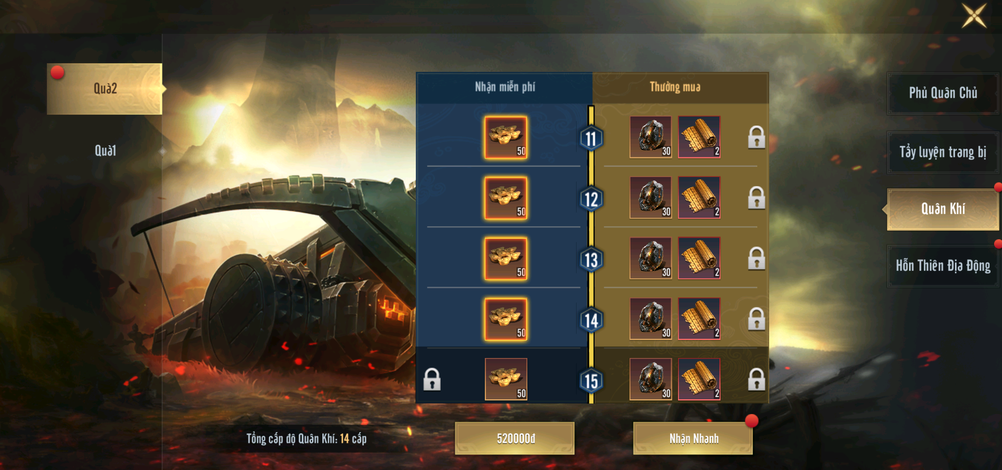1002x470 pixels.
Task: Open the Tẩy luyện trang bị menu
Action: [x=943, y=152]
